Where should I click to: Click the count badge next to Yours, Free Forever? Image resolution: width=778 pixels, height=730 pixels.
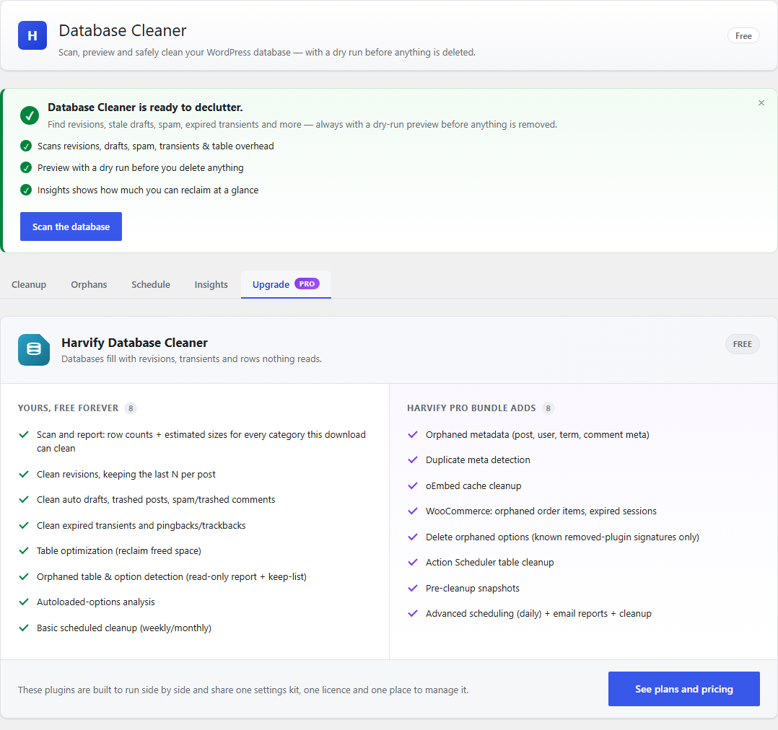pyautogui.click(x=131, y=408)
